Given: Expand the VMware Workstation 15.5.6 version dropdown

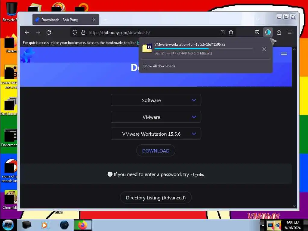Looking at the screenshot, I should point(156,134).
